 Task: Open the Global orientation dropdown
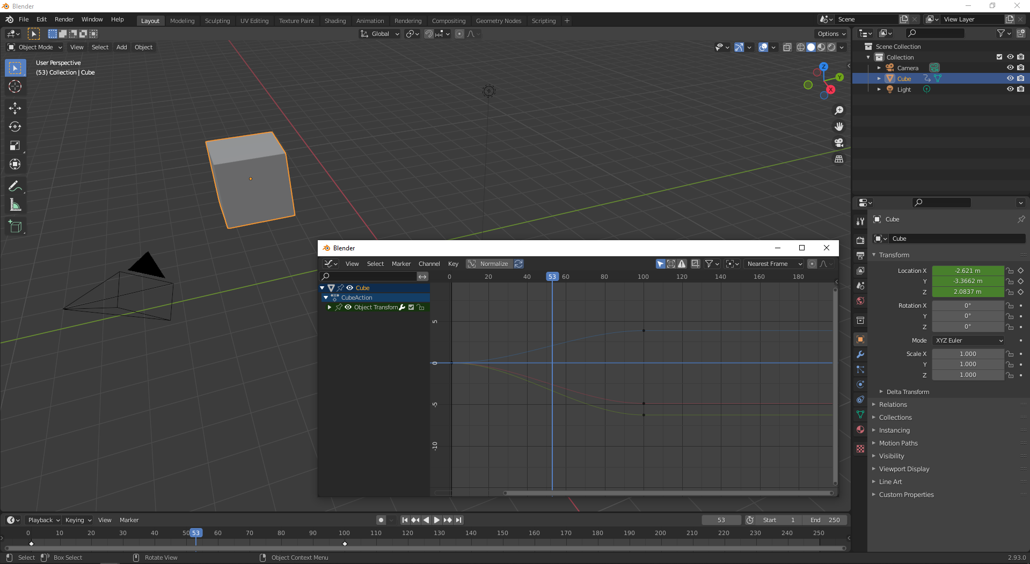coord(380,34)
